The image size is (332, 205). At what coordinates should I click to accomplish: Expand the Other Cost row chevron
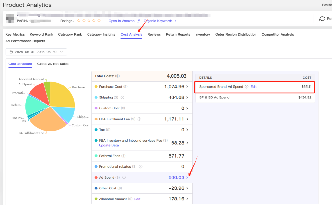187,188
